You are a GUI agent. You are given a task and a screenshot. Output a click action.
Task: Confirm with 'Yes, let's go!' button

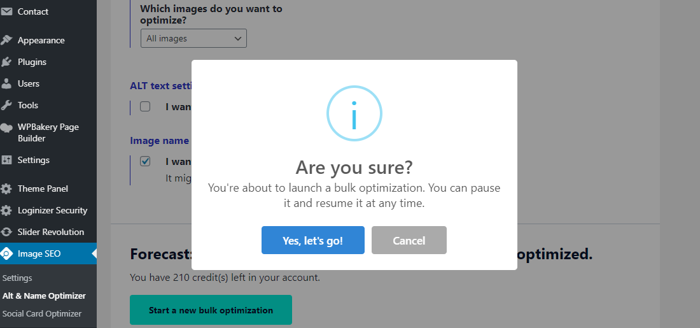click(312, 240)
